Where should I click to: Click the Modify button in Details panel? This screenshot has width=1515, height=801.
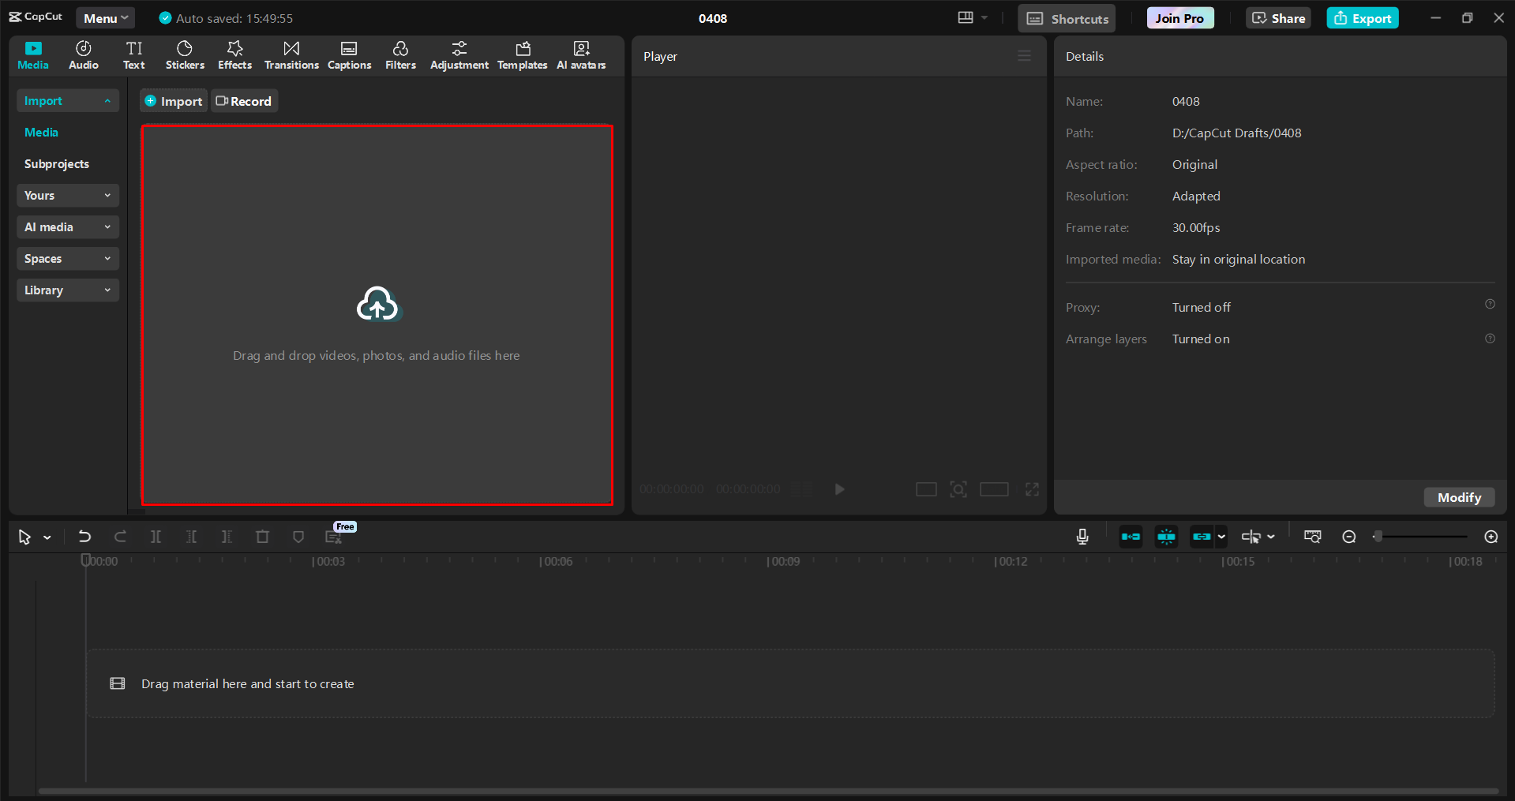click(1458, 496)
